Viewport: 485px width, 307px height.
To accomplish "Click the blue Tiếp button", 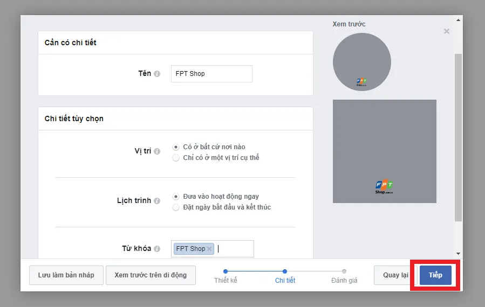I will coord(435,275).
